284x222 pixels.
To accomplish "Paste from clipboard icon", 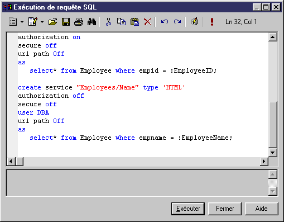I will (x=134, y=22).
